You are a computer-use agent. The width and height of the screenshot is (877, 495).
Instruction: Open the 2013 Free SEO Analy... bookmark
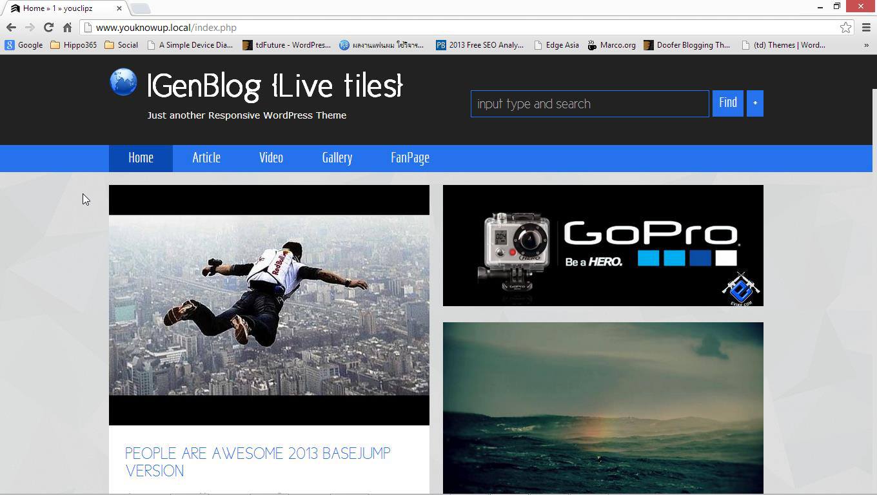click(480, 45)
